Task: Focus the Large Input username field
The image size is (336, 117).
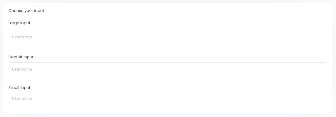Action: [168, 37]
